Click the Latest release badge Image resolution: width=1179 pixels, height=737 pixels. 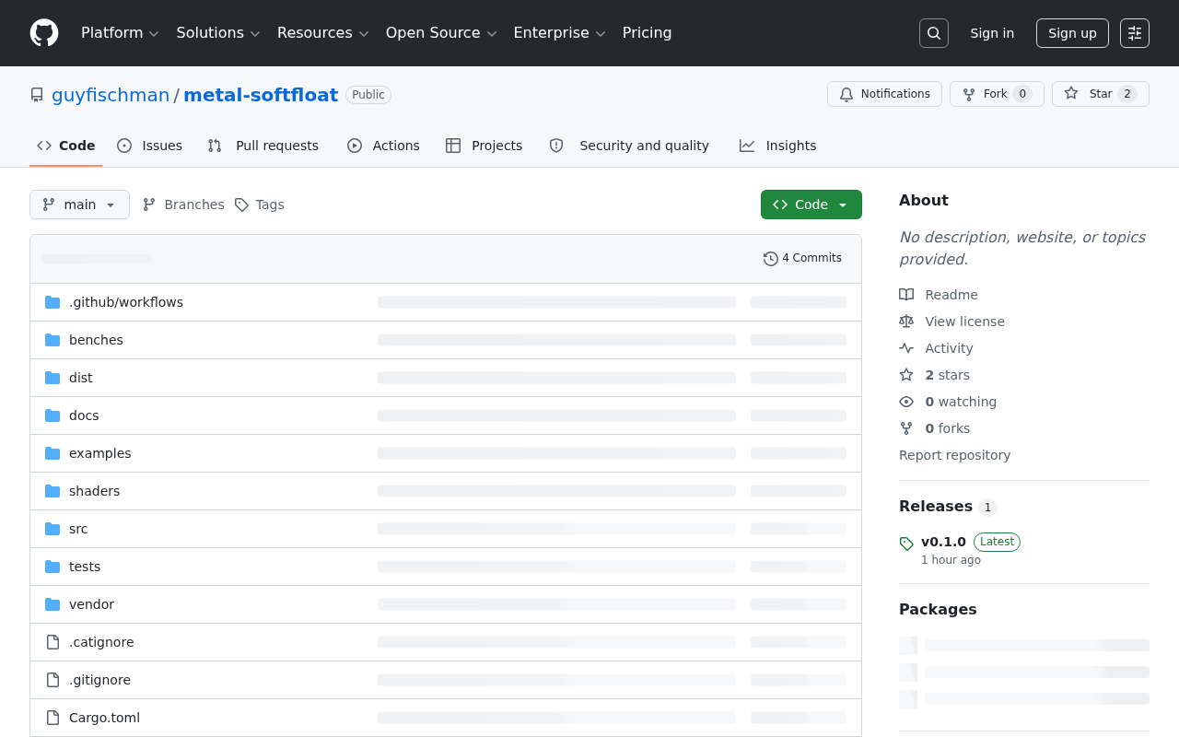click(x=997, y=543)
